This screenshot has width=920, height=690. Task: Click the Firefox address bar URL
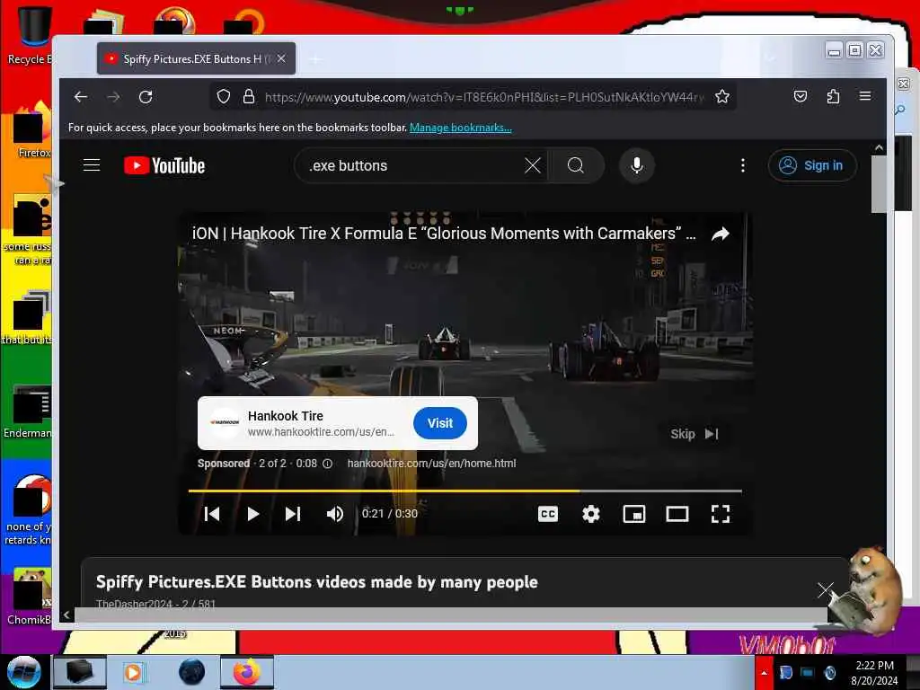click(x=484, y=97)
